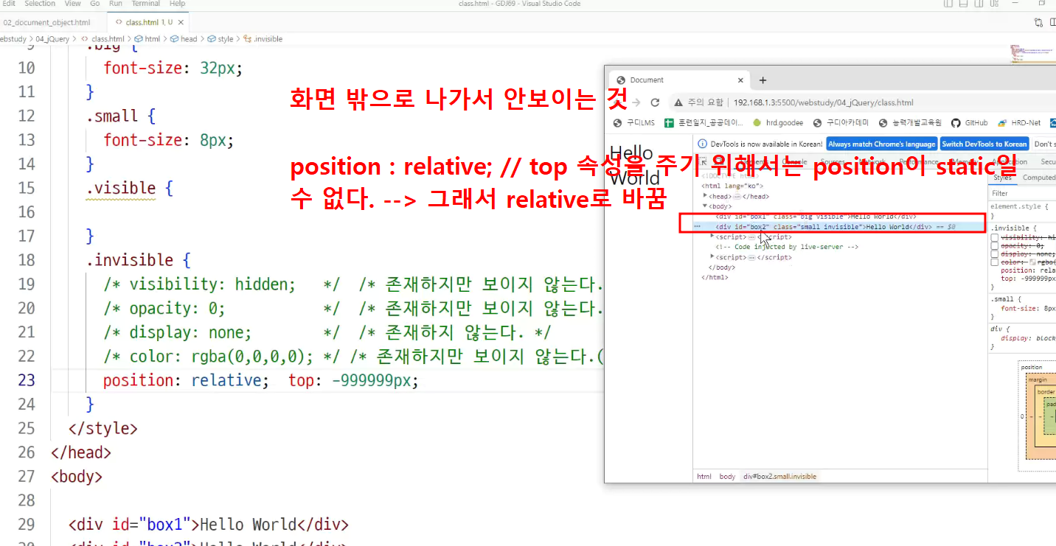Toggle the VS Code panel layout icon

pyautogui.click(x=962, y=4)
